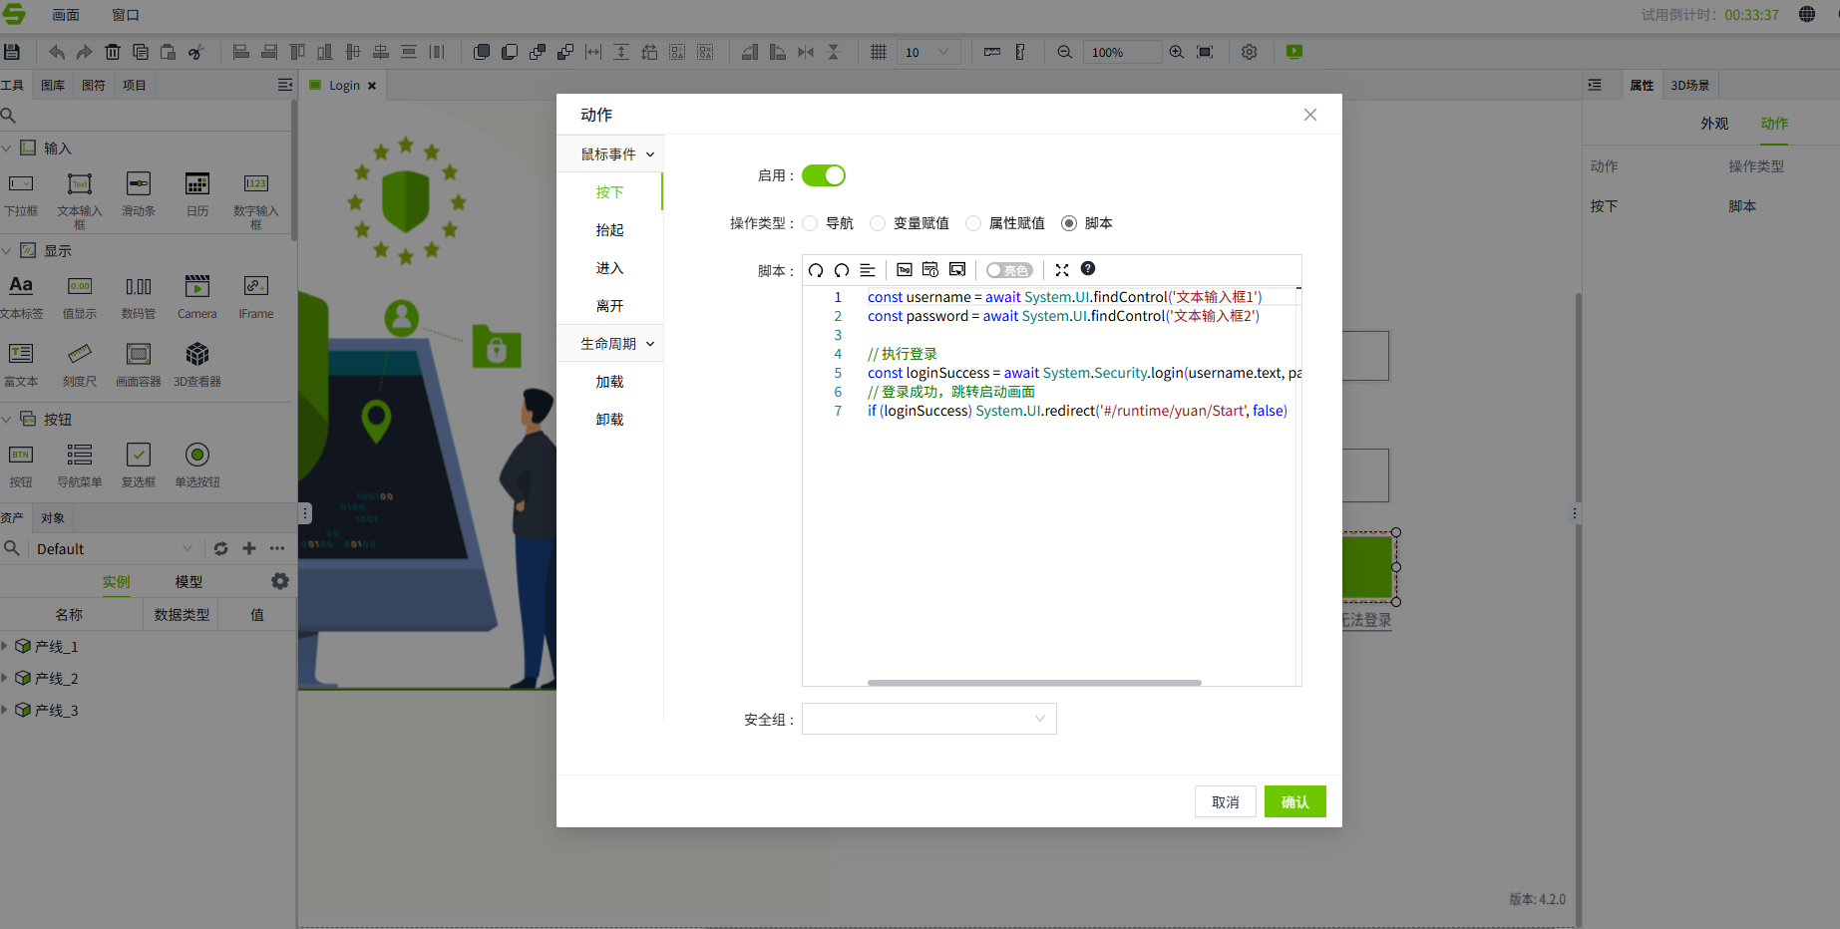Select the 属性赋值 radio option
Image resolution: width=1840 pixels, height=929 pixels.
974,223
